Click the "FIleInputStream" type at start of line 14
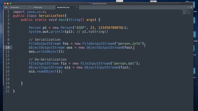The image size is (198, 111). [44, 63]
